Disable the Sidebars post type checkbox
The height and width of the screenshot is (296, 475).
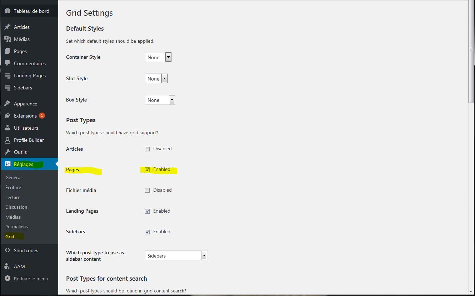pyautogui.click(x=147, y=232)
